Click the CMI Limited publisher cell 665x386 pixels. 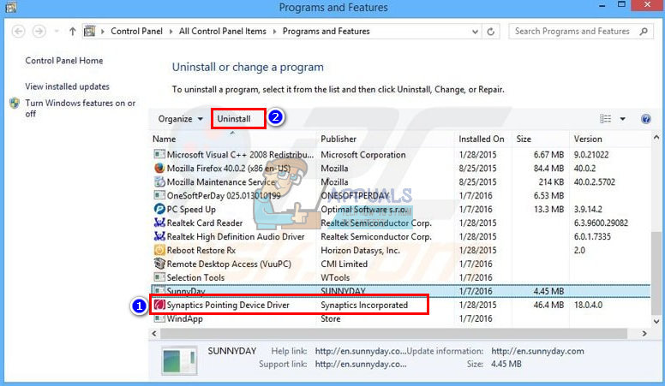click(x=344, y=264)
